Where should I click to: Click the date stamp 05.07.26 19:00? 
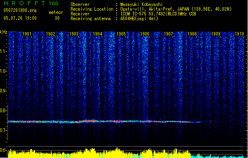pos(20,18)
